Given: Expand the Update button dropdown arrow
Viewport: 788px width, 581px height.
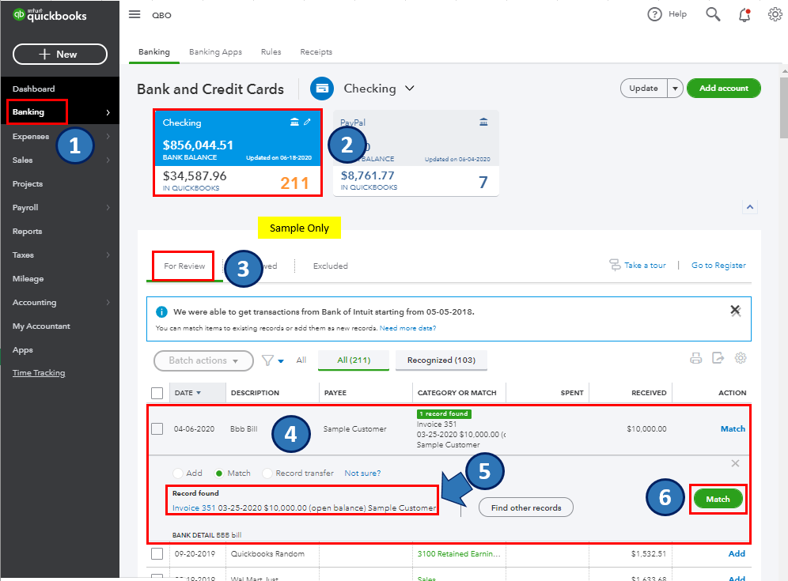Looking at the screenshot, I should [x=675, y=89].
